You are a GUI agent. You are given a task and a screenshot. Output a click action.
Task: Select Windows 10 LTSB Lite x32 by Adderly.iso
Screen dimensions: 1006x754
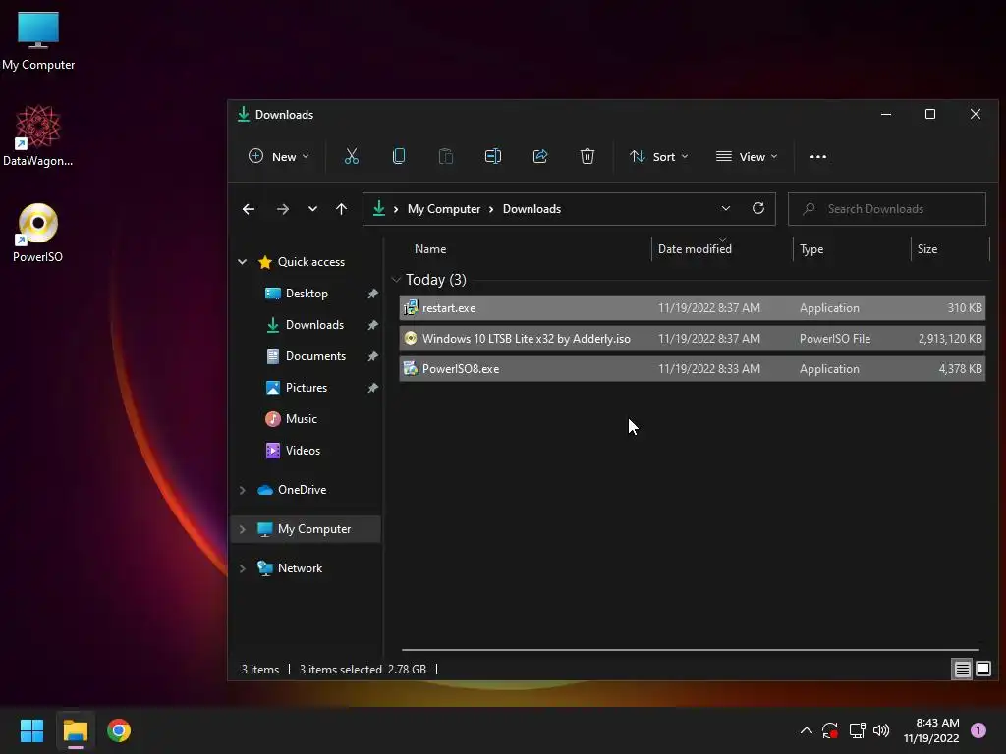coord(527,339)
